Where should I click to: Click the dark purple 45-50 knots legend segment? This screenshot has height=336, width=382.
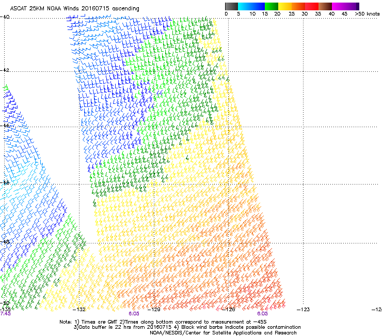pyautogui.click(x=352, y=6)
